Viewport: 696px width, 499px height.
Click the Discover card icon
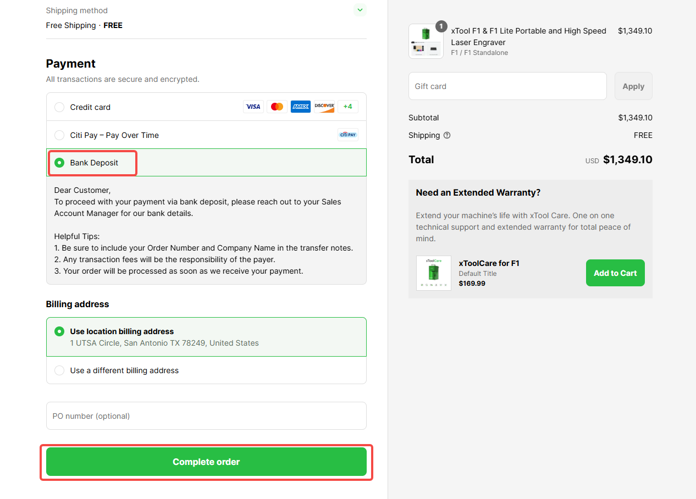[324, 107]
